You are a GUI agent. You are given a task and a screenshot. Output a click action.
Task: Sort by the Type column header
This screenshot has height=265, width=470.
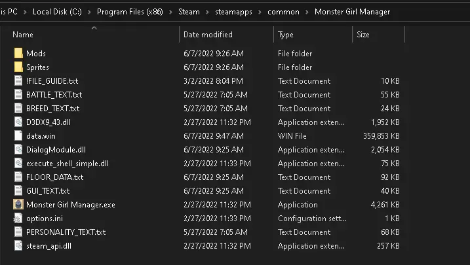[x=286, y=35]
